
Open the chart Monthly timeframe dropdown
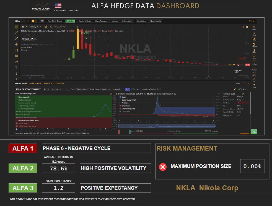pos(34,27)
